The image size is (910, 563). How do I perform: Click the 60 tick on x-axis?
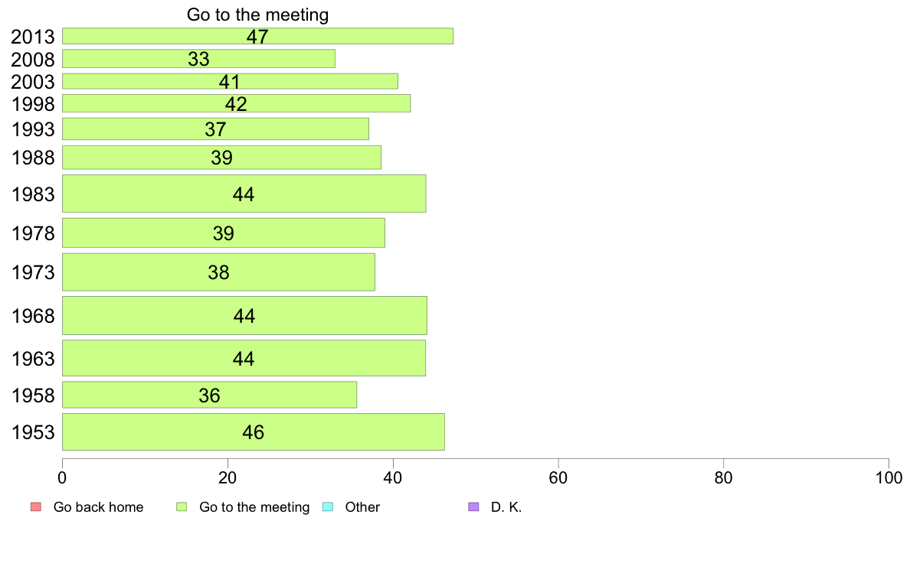[x=558, y=478]
